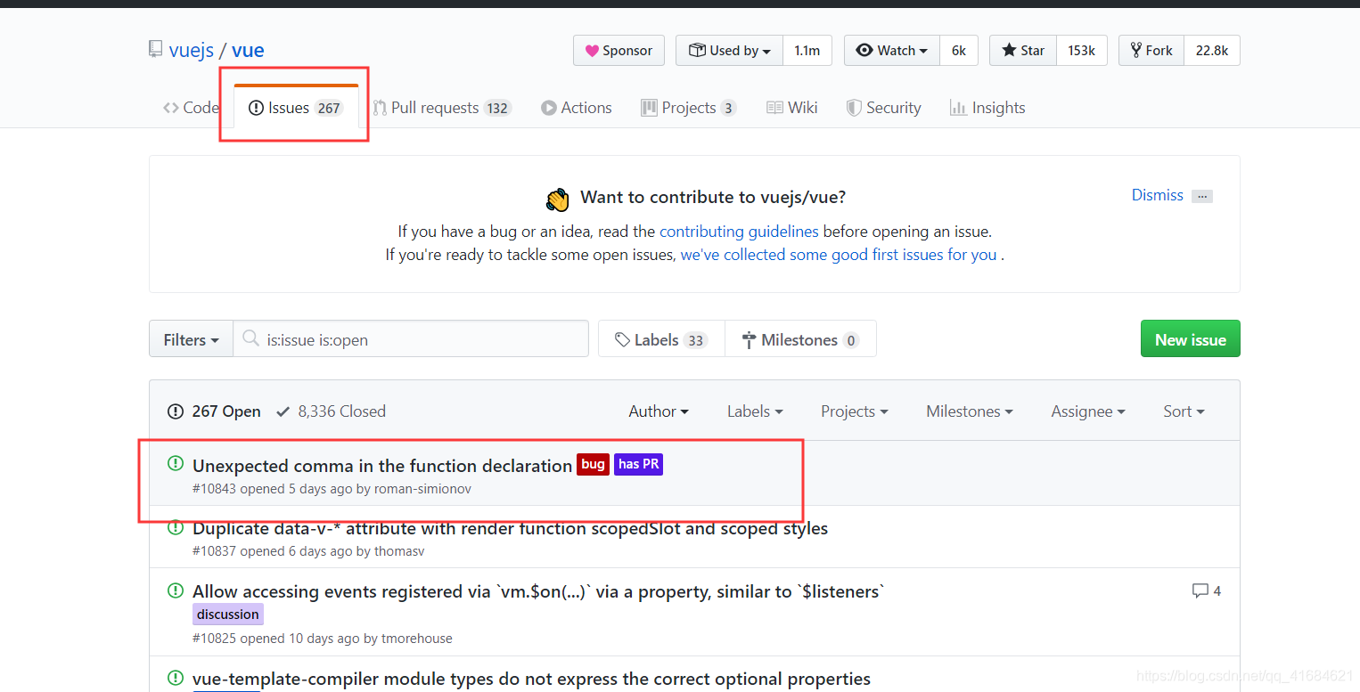Expand the Author filter dropdown
Viewport: 1360px width, 692px height.
[659, 411]
